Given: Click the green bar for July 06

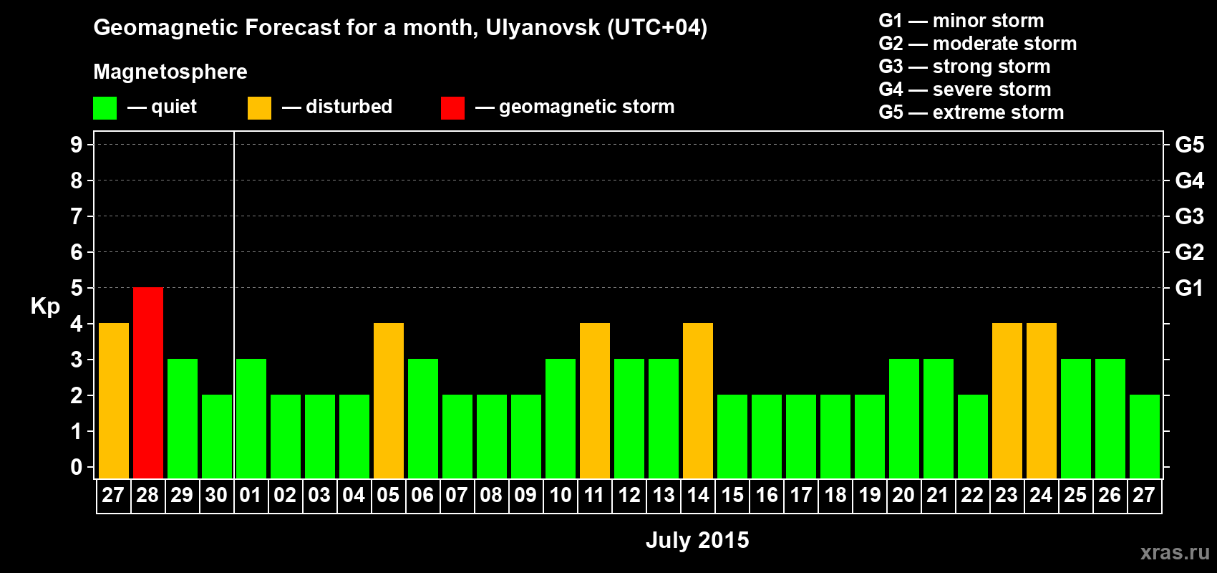Looking at the screenshot, I should click(423, 419).
